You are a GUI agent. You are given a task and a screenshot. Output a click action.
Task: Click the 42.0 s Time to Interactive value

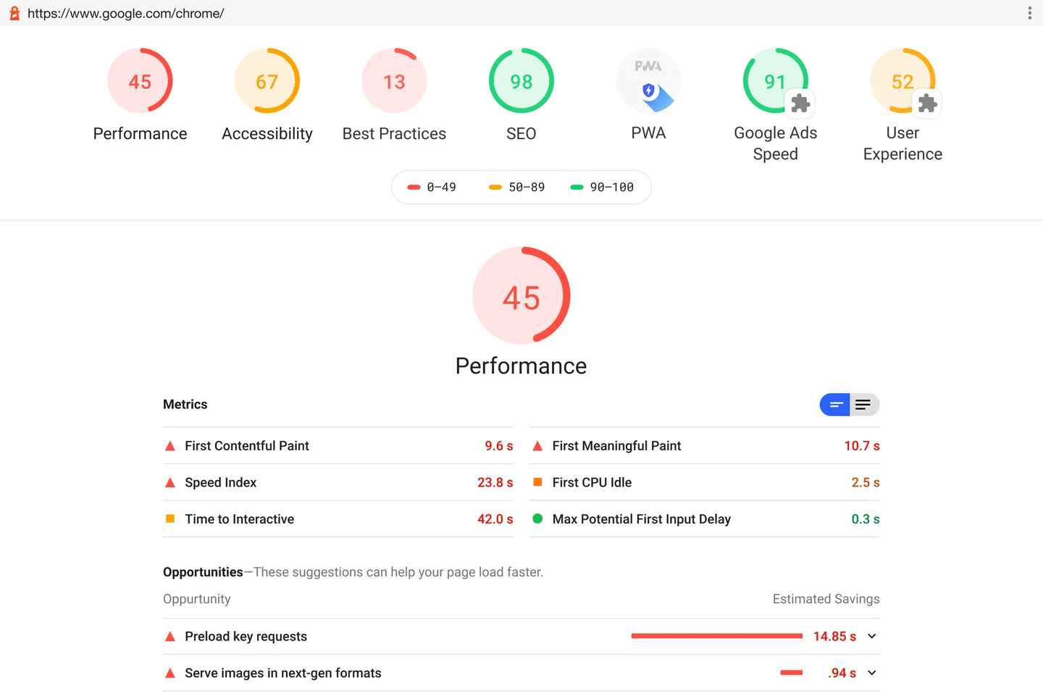click(x=495, y=519)
